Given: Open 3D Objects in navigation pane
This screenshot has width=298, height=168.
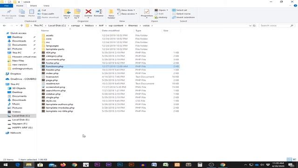Looking at the screenshot, I should tap(19, 88).
